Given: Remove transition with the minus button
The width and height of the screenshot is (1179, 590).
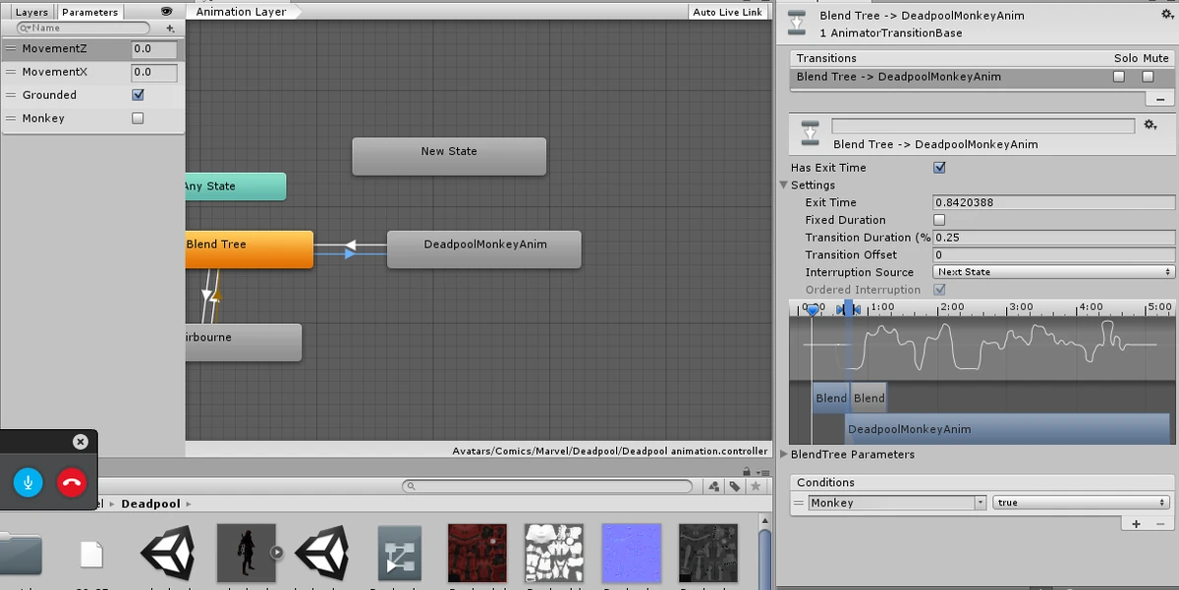Looking at the screenshot, I should (x=1160, y=99).
